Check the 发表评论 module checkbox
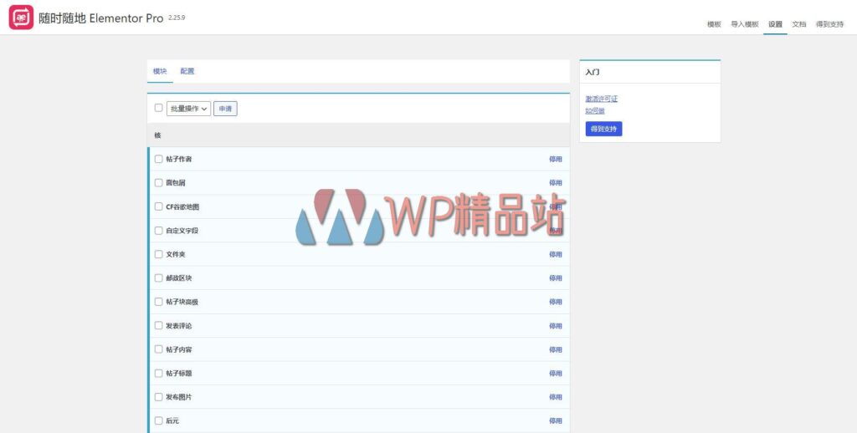 coord(158,325)
